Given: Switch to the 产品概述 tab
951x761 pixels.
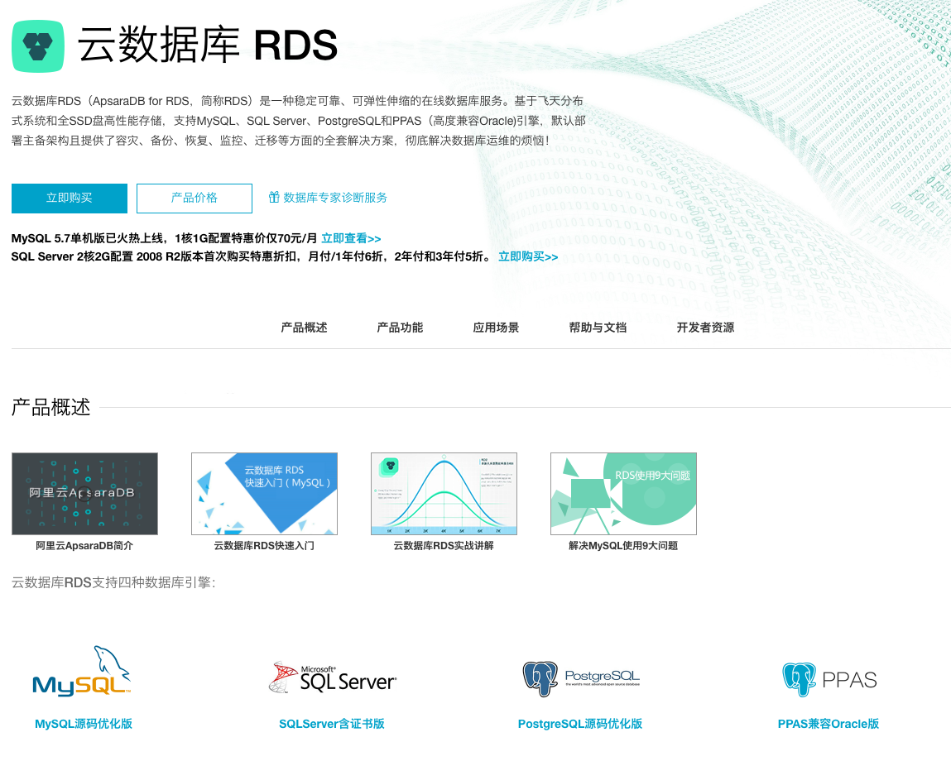Looking at the screenshot, I should point(303,327).
